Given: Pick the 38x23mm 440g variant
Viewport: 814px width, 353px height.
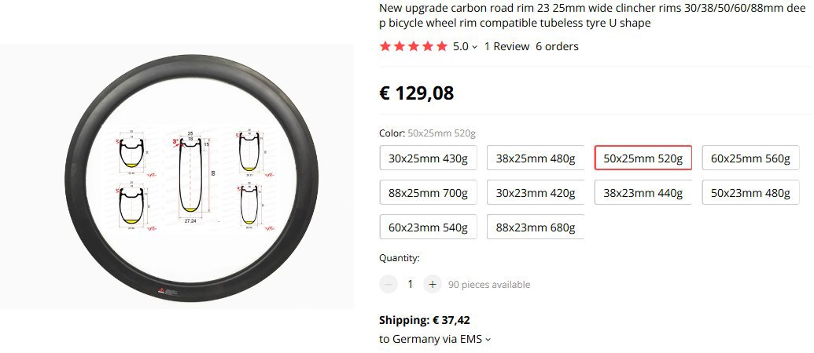Looking at the screenshot, I should point(643,192).
